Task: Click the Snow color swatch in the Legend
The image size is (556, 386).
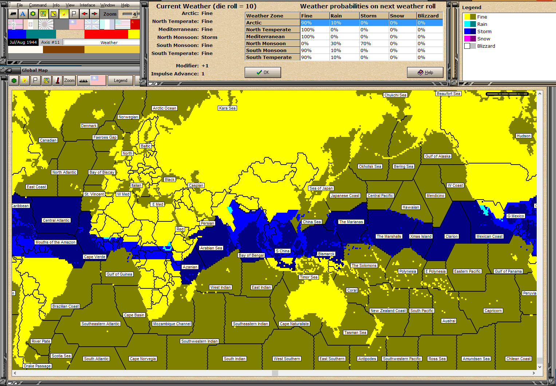Action: (470, 39)
